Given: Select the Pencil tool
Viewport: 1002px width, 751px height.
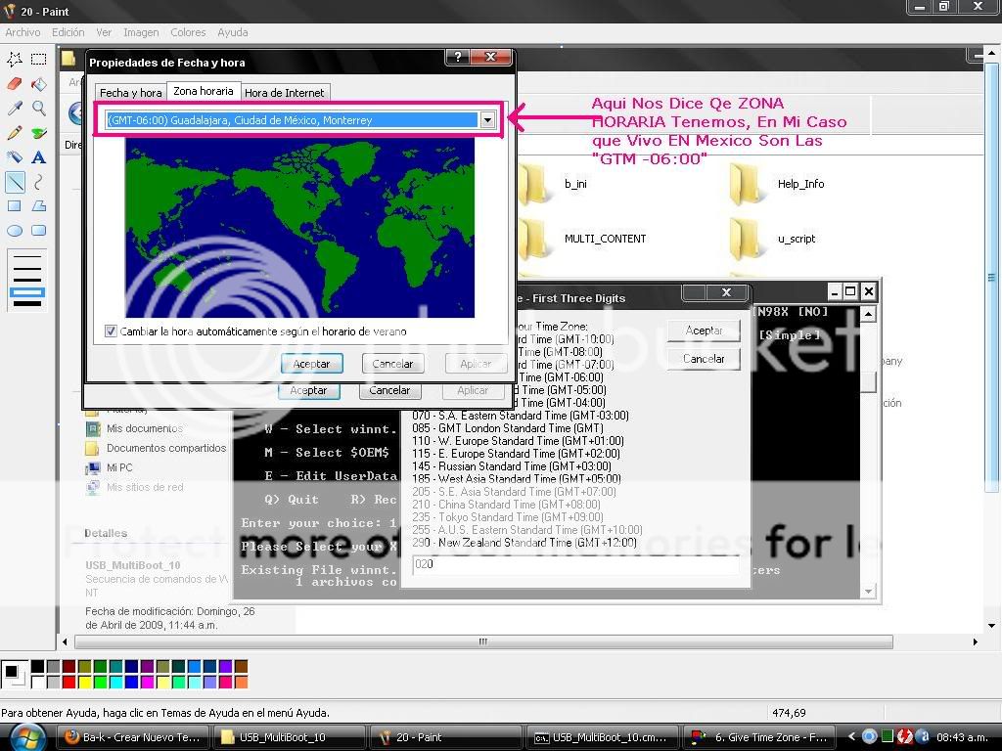Looking at the screenshot, I should [15, 132].
